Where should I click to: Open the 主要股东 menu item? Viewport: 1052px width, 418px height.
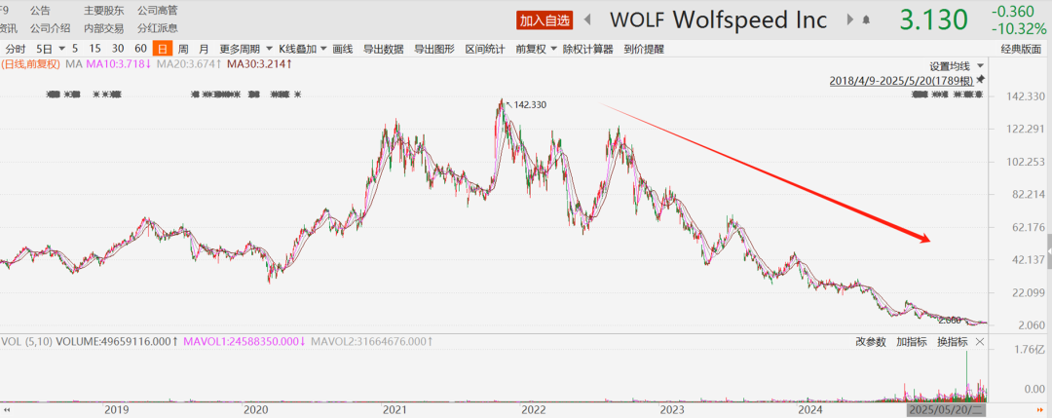(103, 11)
